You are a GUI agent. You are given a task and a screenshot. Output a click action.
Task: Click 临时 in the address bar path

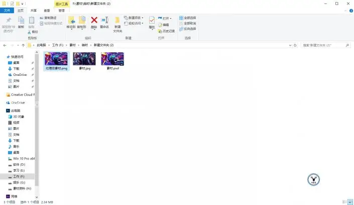click(85, 45)
